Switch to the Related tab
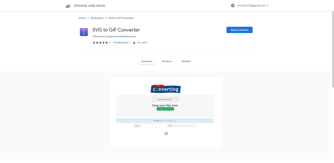This screenshot has height=163, width=334. point(186,61)
